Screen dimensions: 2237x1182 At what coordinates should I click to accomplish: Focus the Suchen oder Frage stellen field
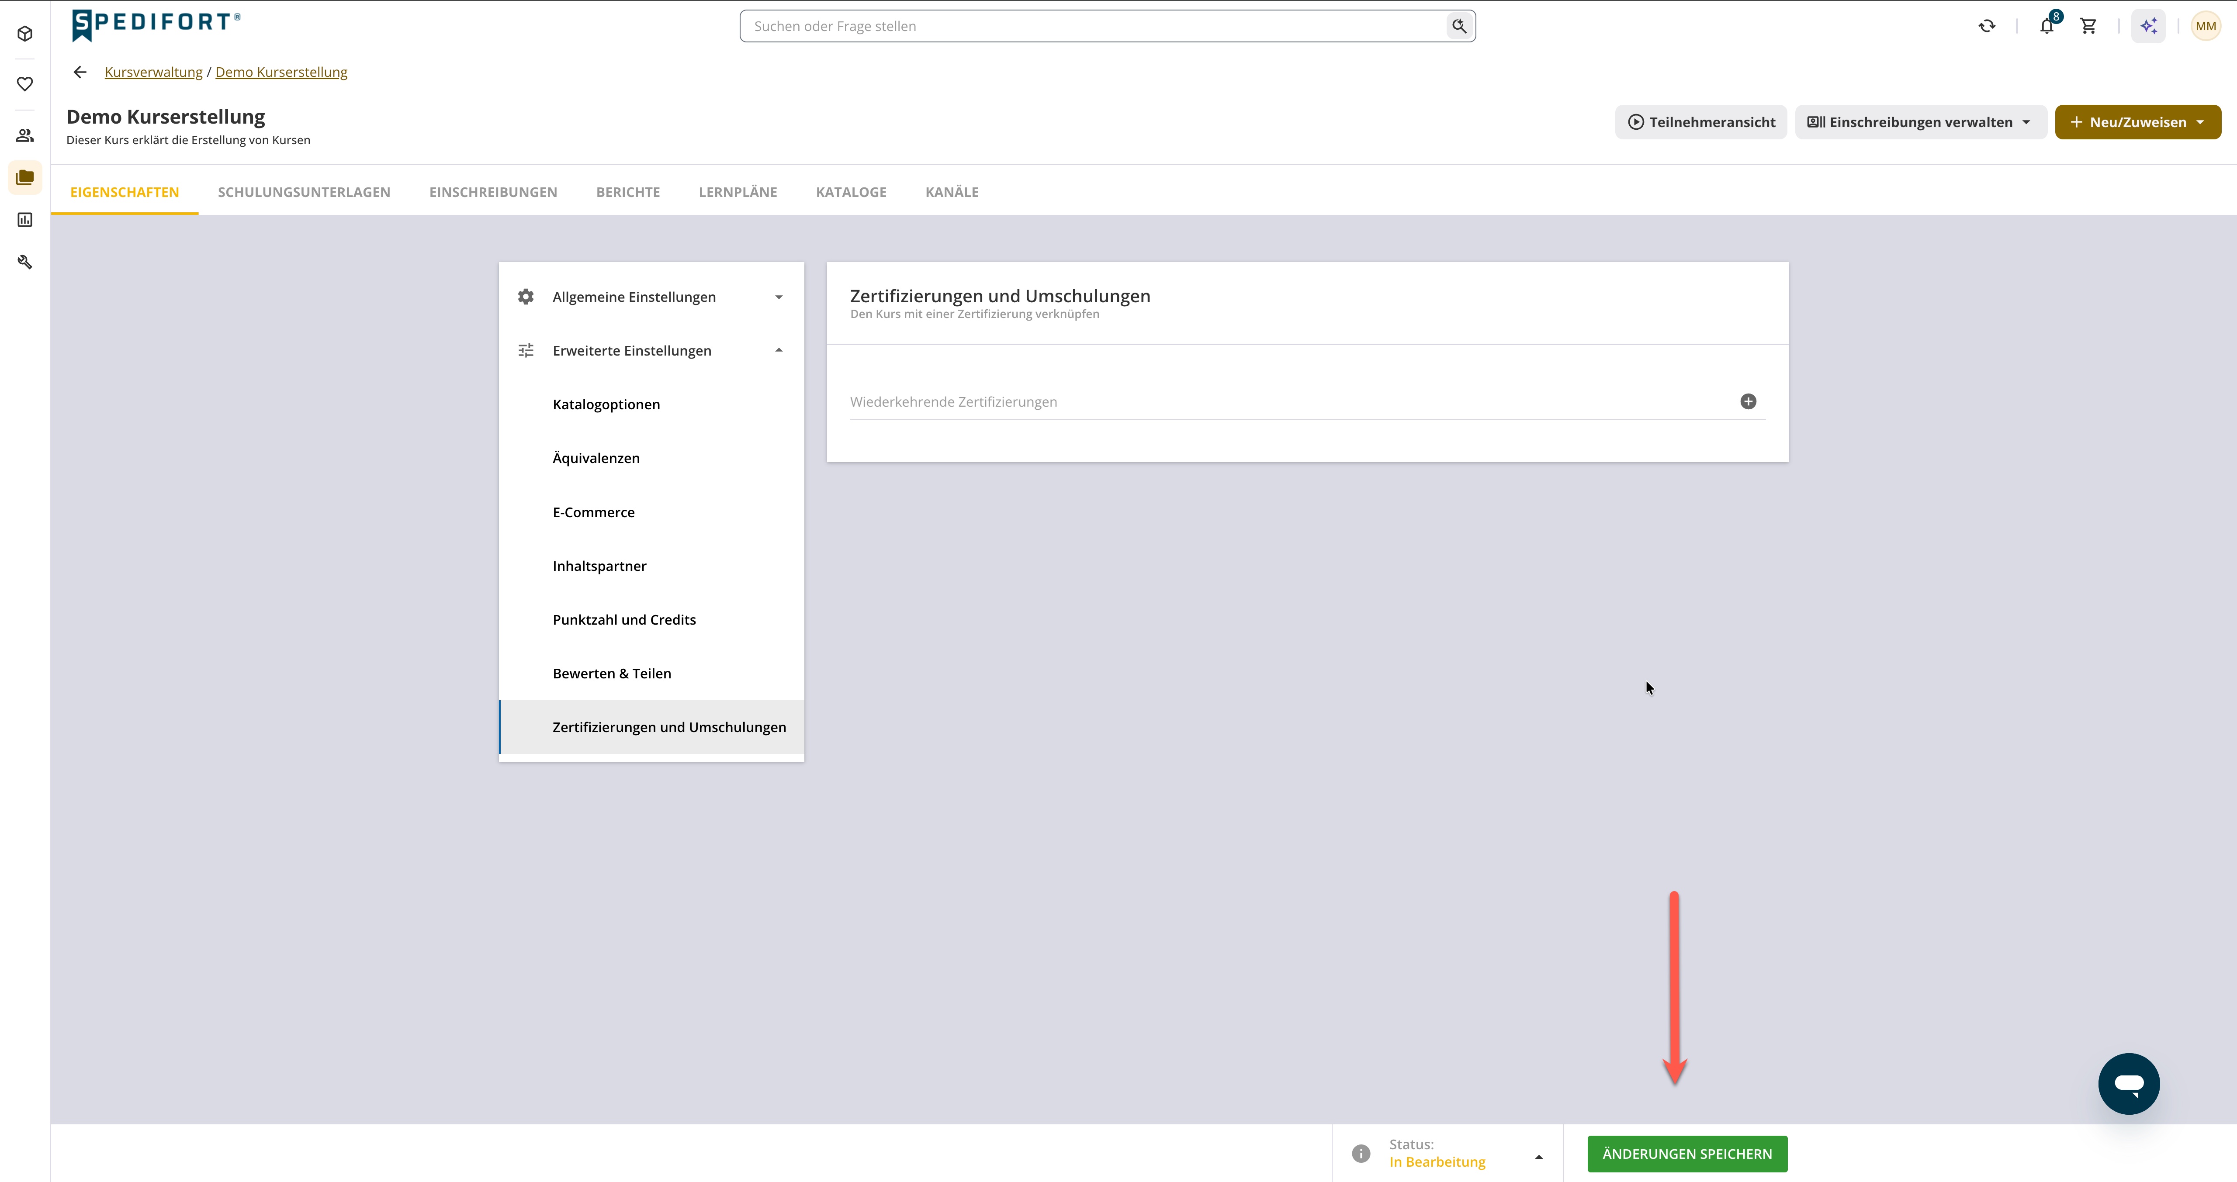tap(1098, 26)
